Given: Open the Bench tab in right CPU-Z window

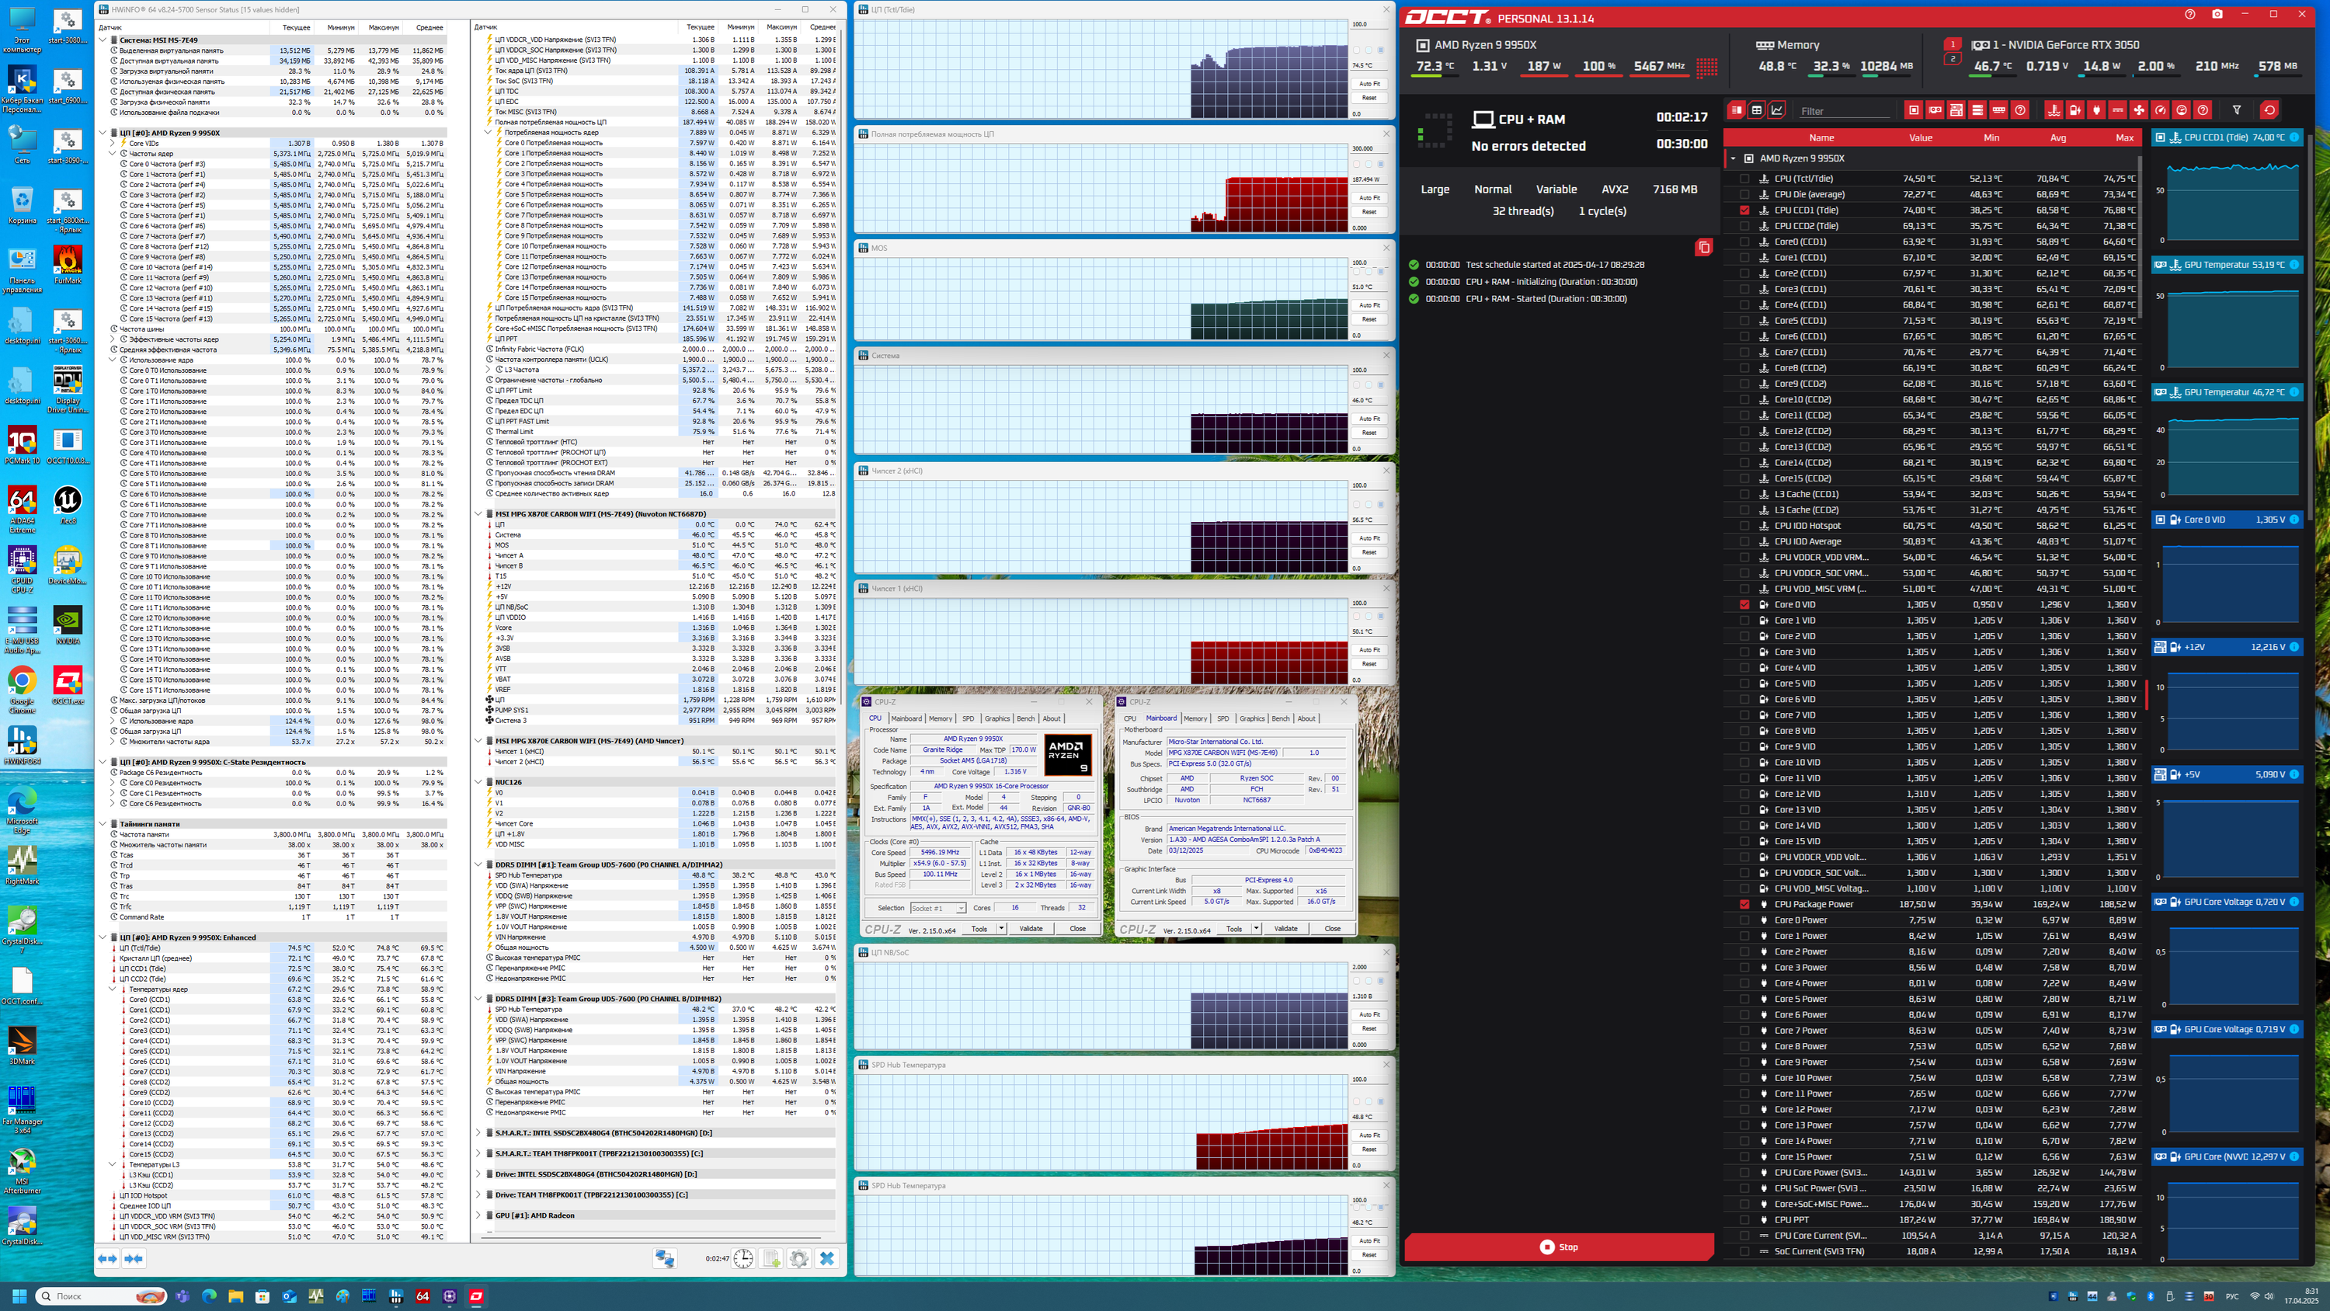Looking at the screenshot, I should pos(1280,718).
